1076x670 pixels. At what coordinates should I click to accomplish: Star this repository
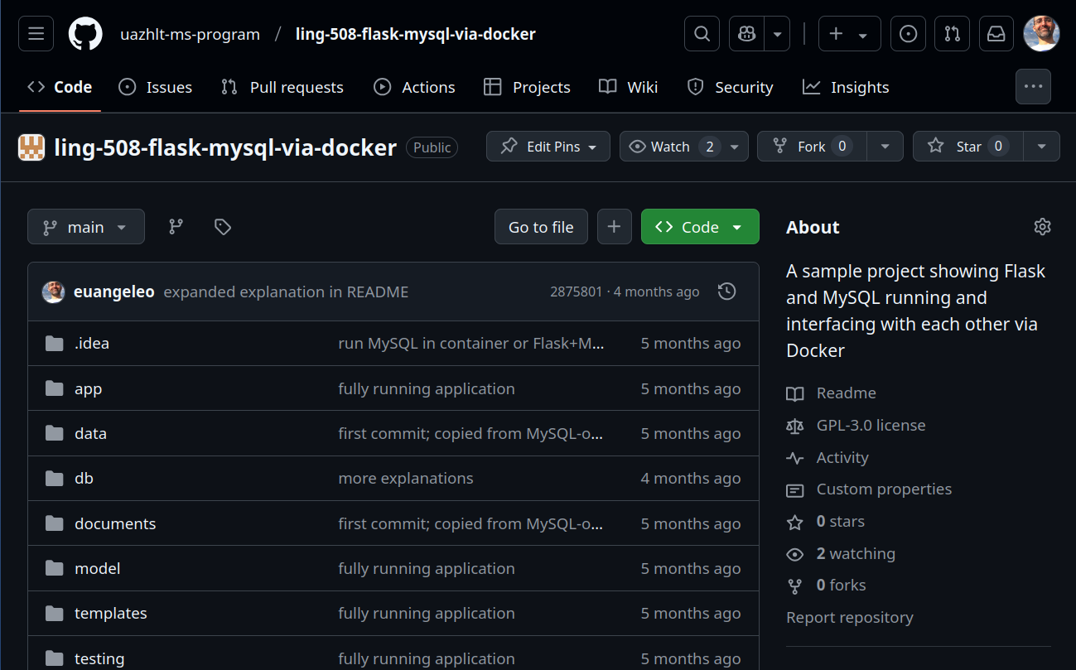coord(967,147)
